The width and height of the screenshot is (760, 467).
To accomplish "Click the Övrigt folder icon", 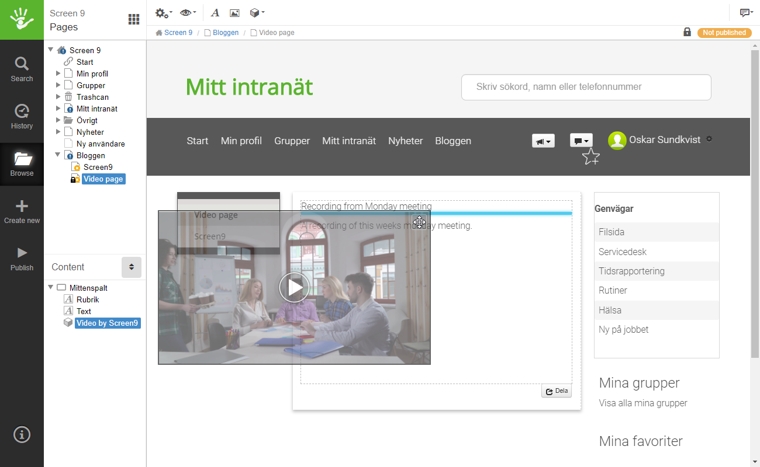I will (x=68, y=120).
